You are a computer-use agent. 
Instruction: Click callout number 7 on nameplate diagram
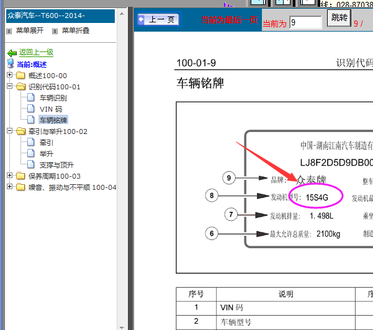tap(231, 215)
